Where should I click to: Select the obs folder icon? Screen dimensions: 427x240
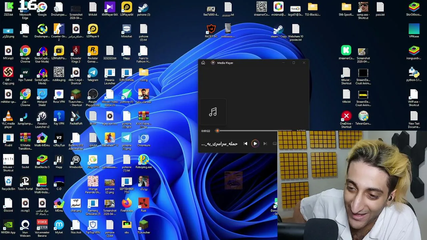[127, 227]
